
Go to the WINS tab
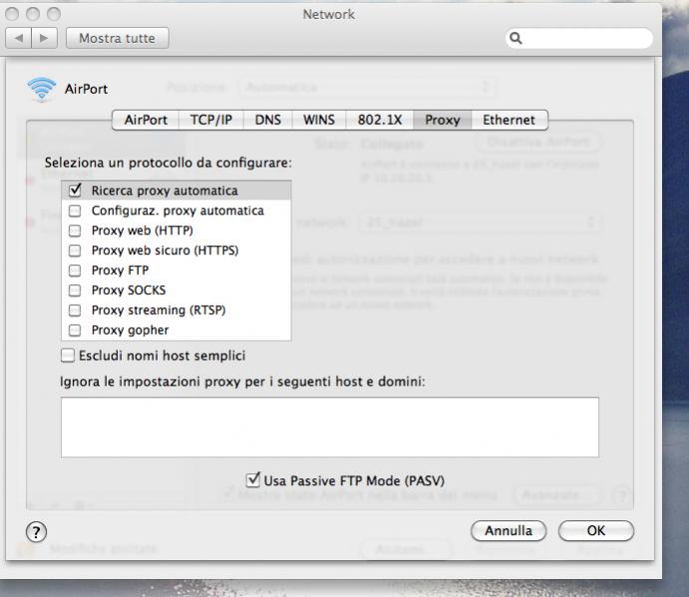click(319, 120)
